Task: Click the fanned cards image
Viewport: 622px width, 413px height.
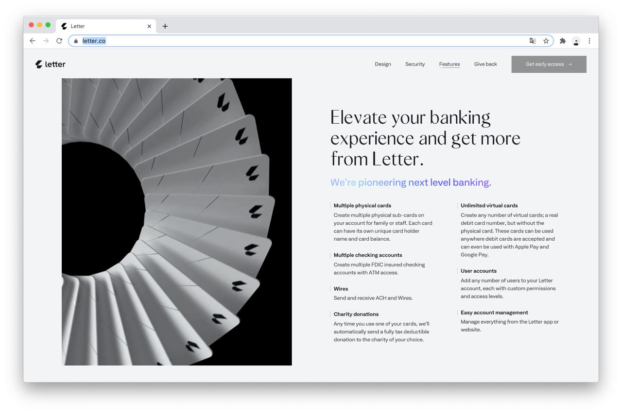Action: [x=177, y=222]
